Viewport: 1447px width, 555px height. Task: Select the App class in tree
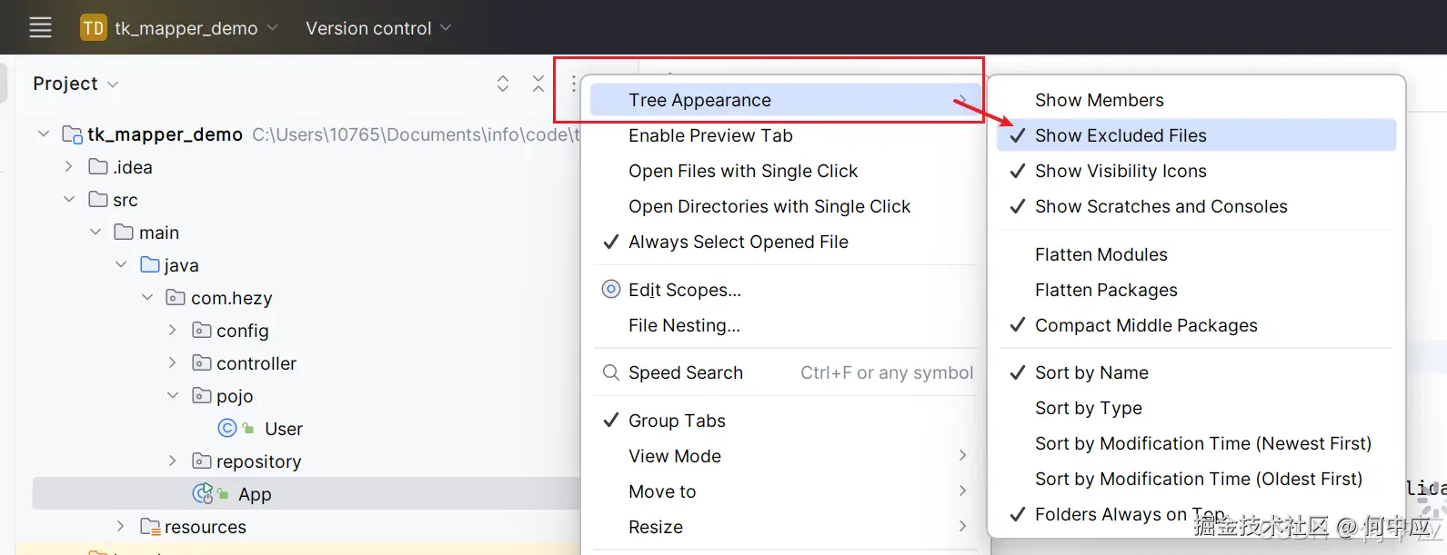[255, 494]
